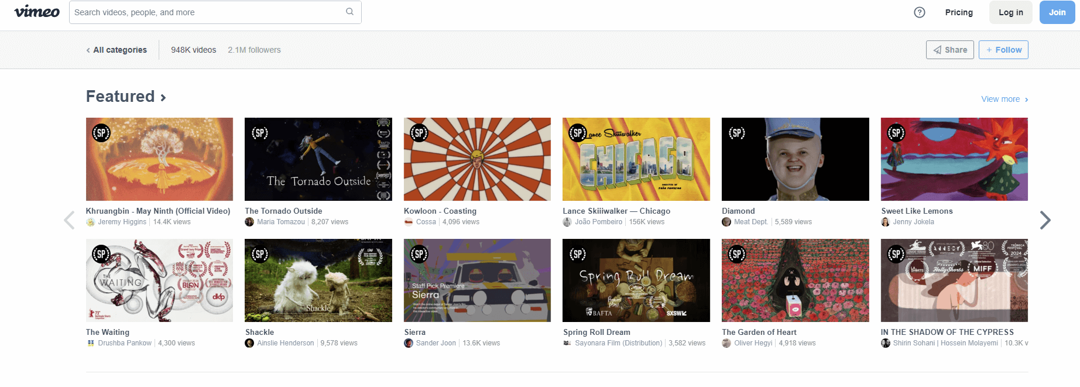
Task: Click Shirin Sohani avatar icon
Action: (x=886, y=343)
